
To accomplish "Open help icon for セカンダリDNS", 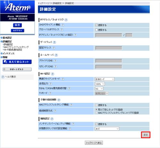I will (x=55, y=66).
